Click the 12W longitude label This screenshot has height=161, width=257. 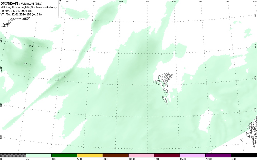pos(94,2)
